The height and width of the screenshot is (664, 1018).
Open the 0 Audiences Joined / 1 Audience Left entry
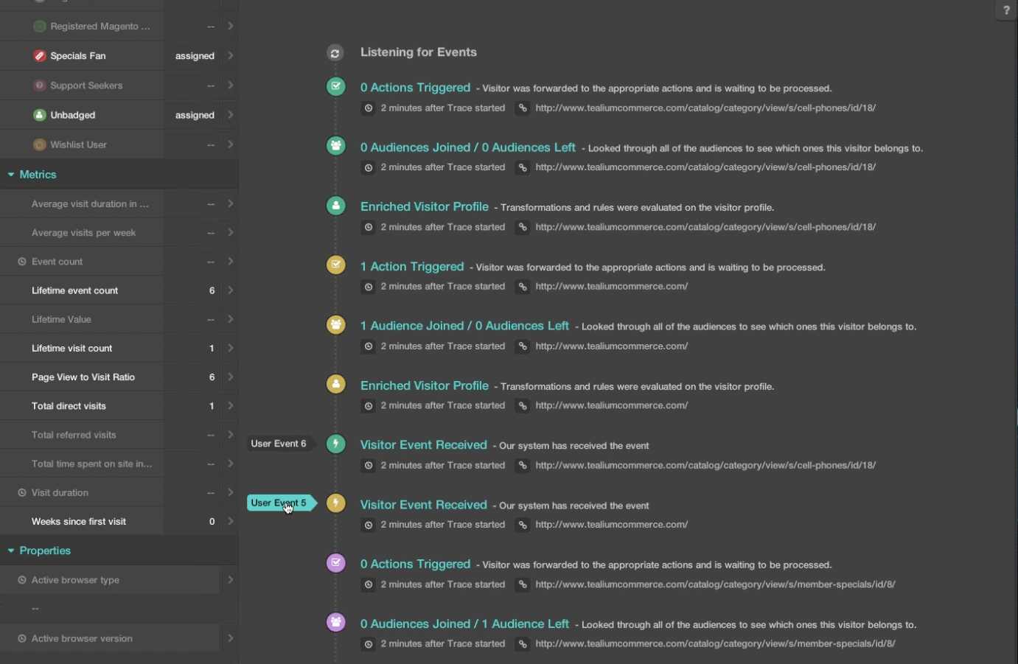464,624
